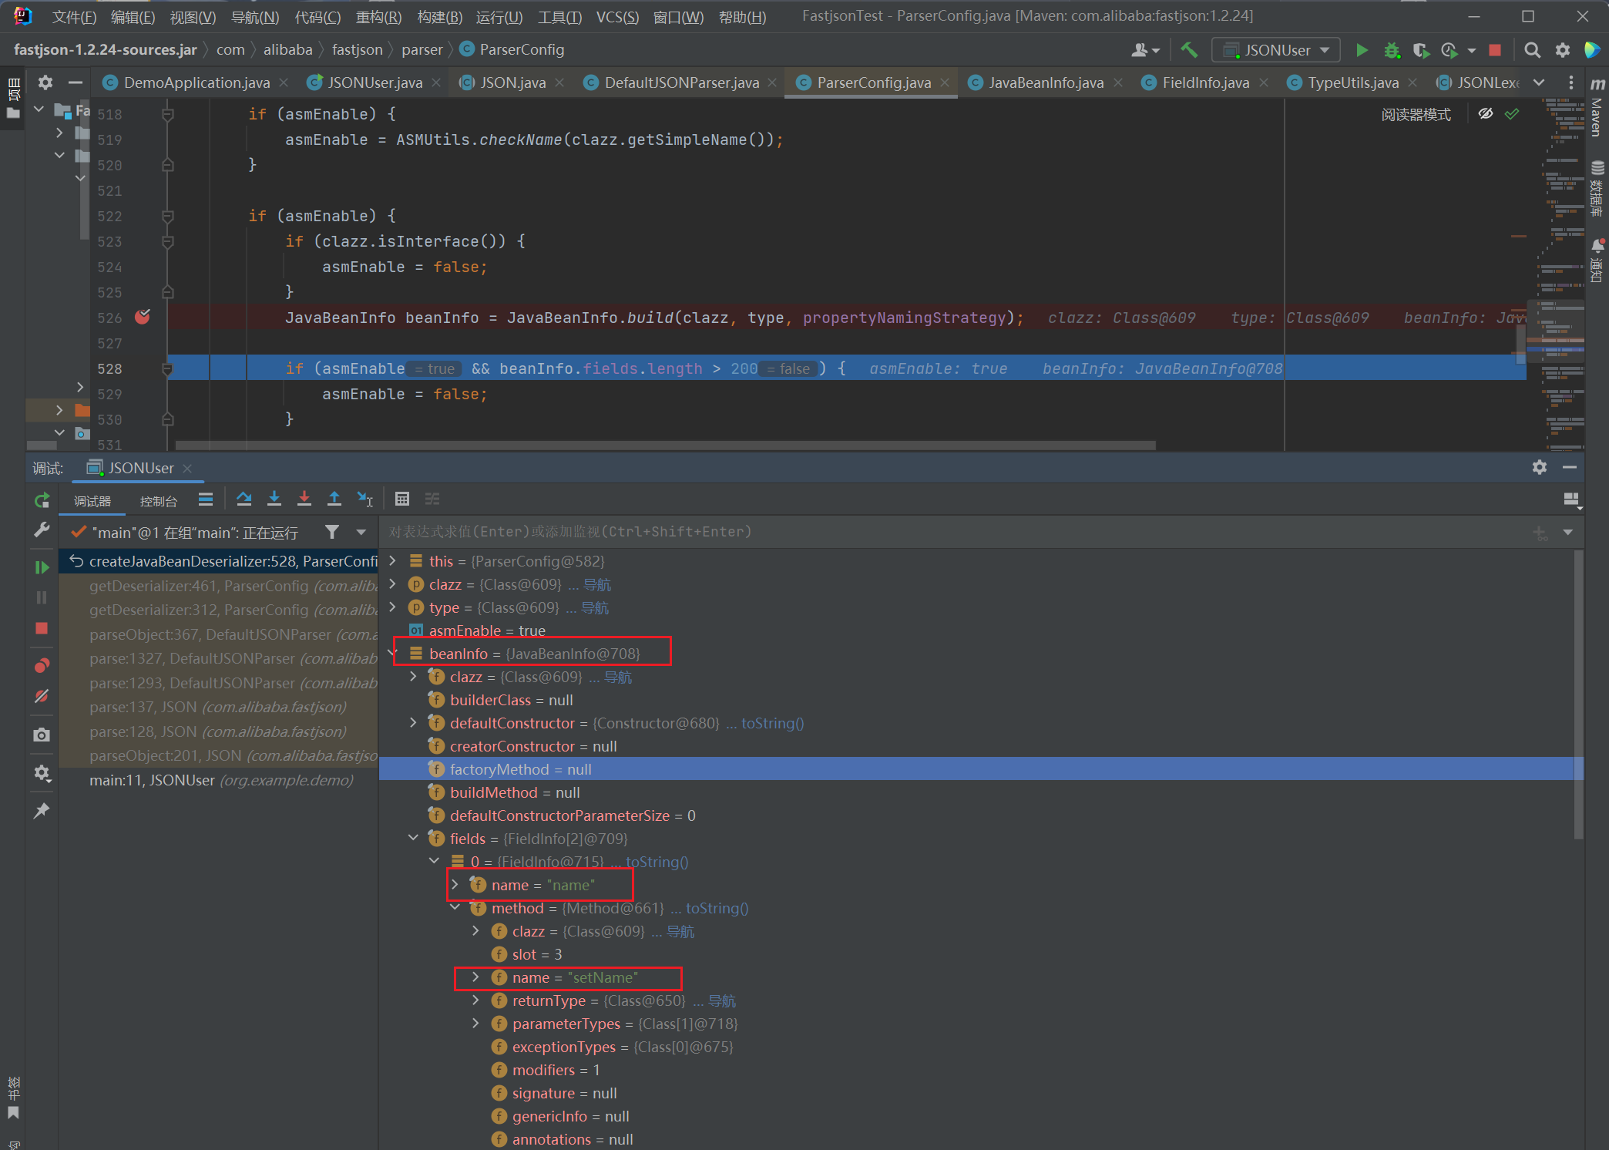Click the View Breakpoints icon

click(42, 665)
